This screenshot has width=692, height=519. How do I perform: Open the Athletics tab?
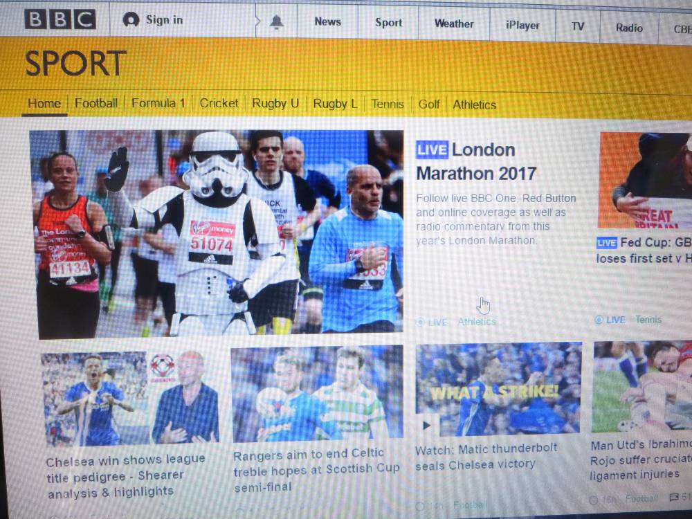[474, 104]
